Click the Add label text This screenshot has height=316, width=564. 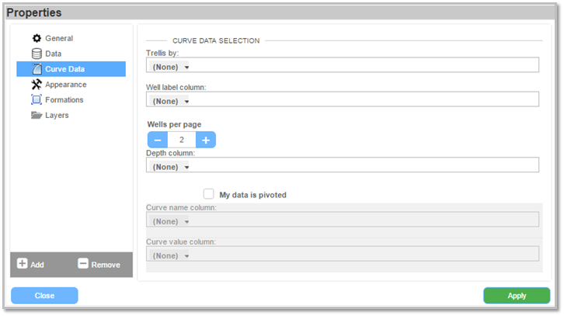coord(37,265)
